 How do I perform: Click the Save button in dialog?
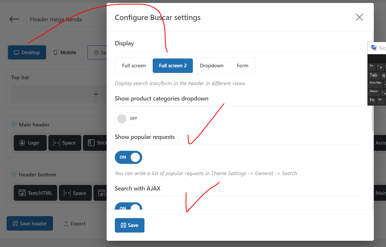129,225
